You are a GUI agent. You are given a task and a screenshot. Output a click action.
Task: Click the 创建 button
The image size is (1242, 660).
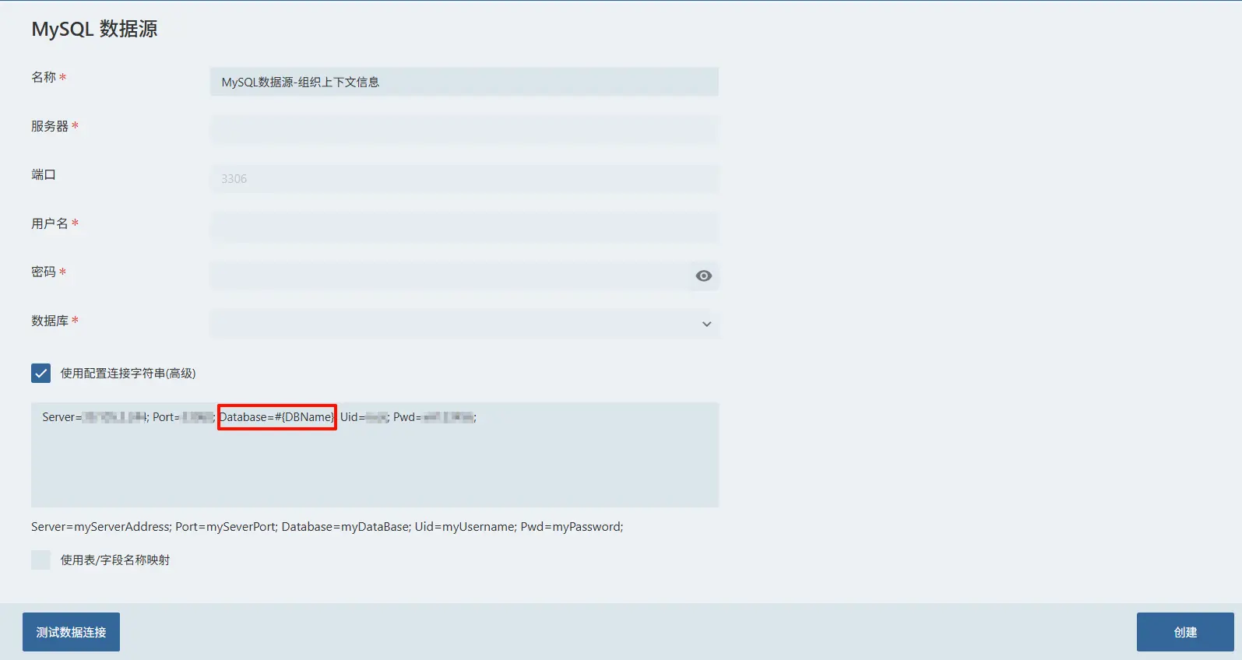pos(1185,632)
